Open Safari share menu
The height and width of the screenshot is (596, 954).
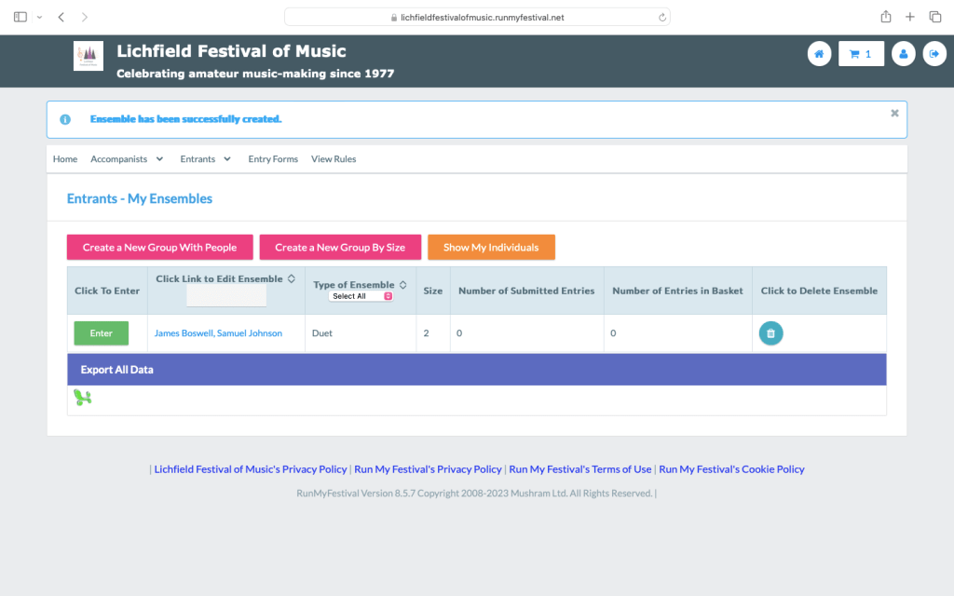tap(885, 17)
